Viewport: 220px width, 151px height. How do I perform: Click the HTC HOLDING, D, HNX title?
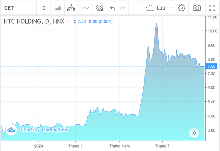(34, 21)
